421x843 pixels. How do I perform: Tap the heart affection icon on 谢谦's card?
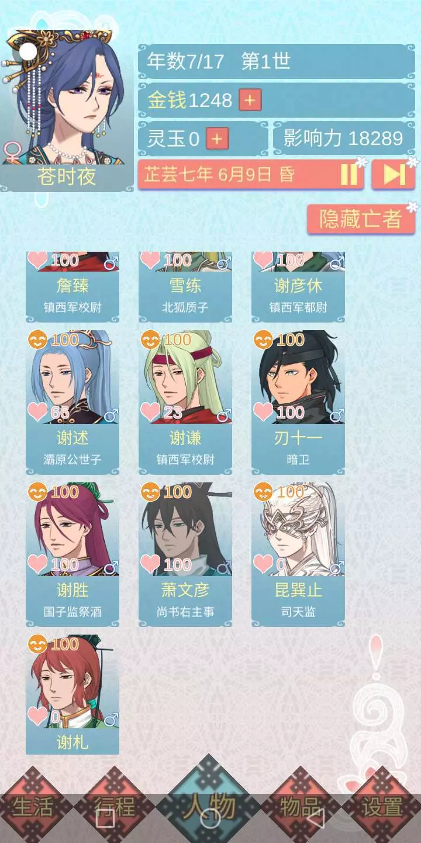click(151, 412)
